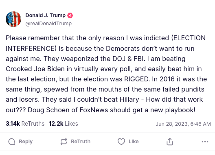Screen dimensions: 215x155
Task: Open the three-dot more options menu
Action: pyautogui.click(x=205, y=142)
